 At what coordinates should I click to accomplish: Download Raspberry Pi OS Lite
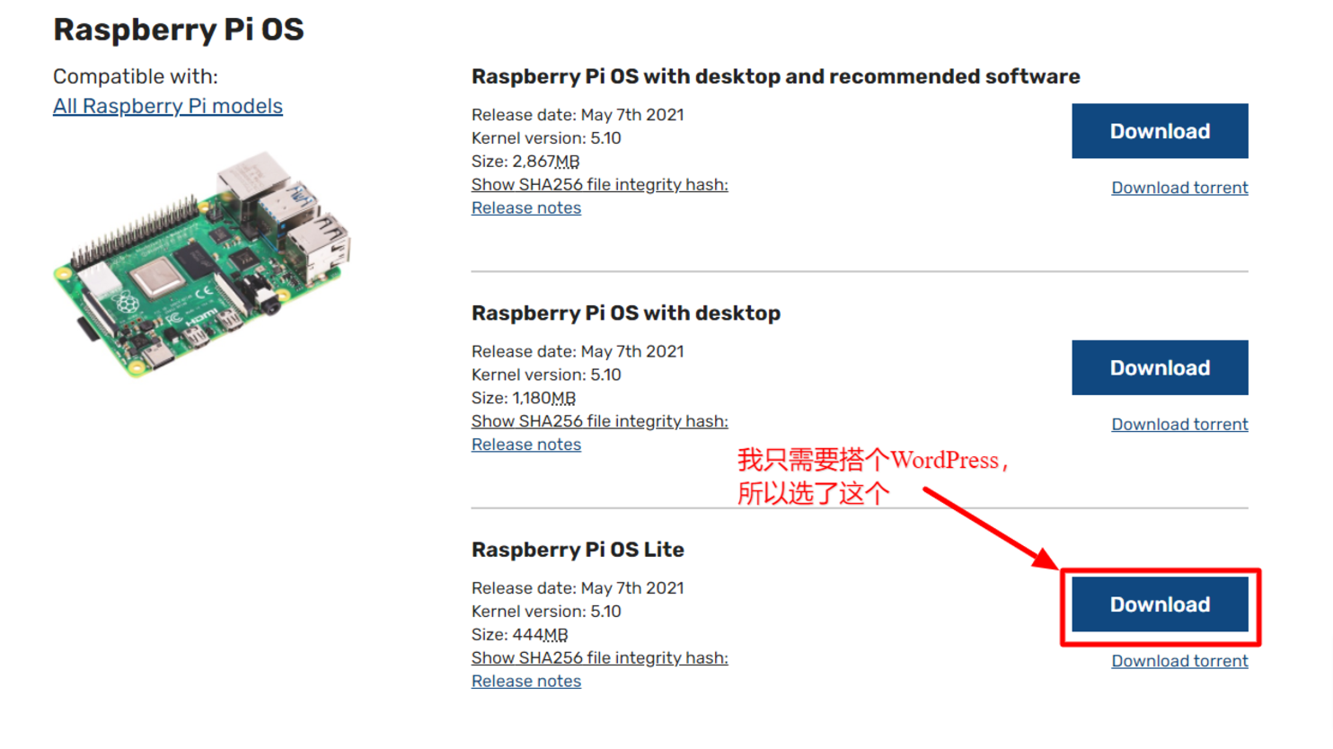coord(1160,604)
